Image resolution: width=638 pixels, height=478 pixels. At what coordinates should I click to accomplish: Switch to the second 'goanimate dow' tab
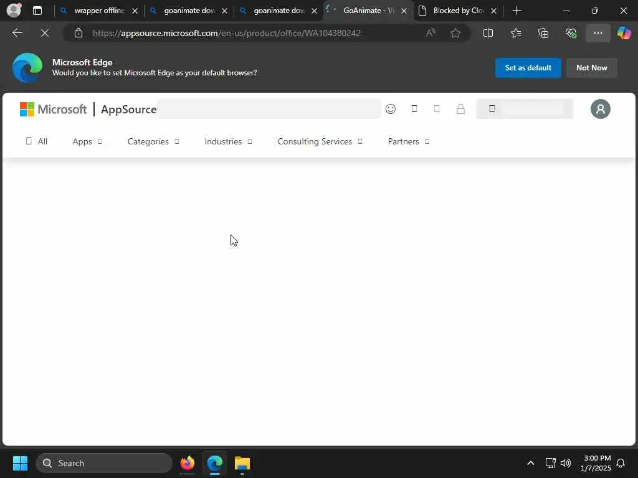pos(279,11)
